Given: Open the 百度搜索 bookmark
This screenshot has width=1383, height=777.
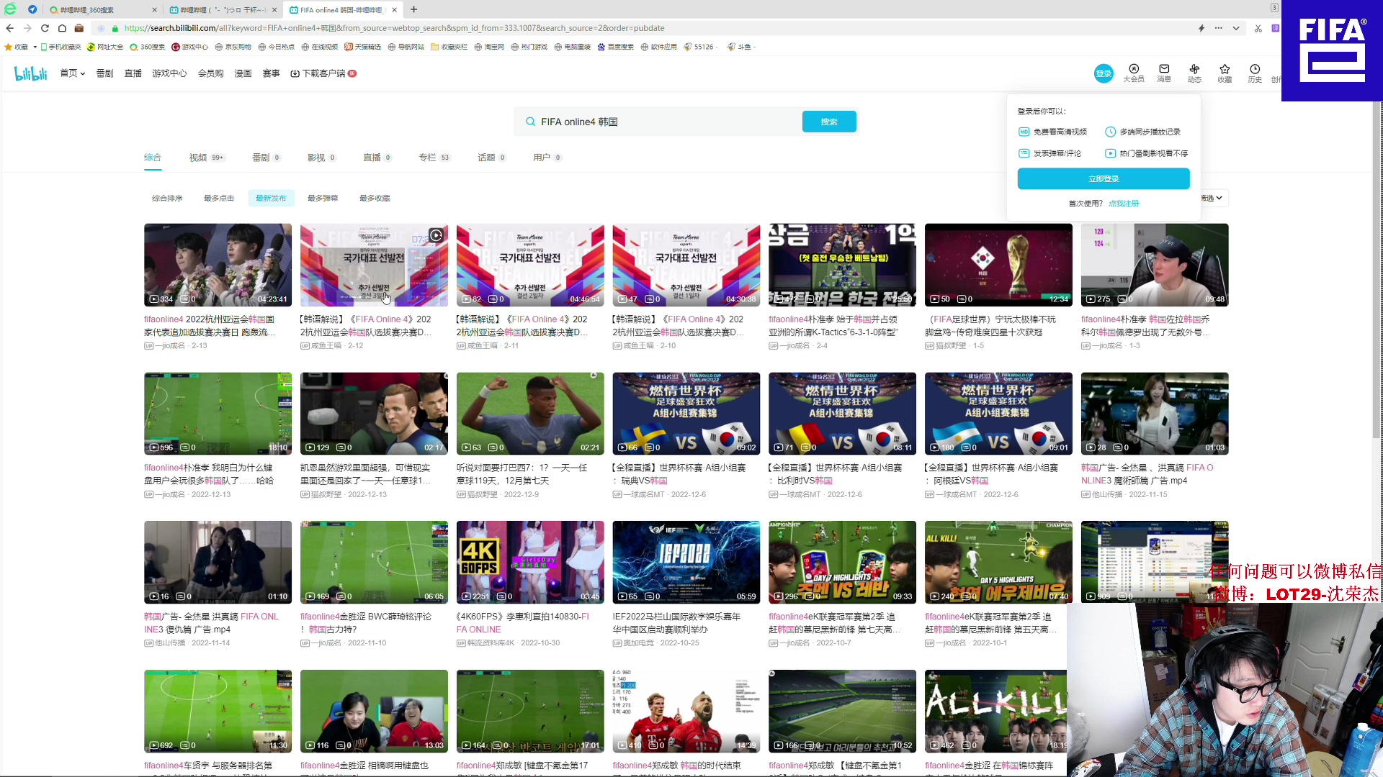Looking at the screenshot, I should coord(616,47).
